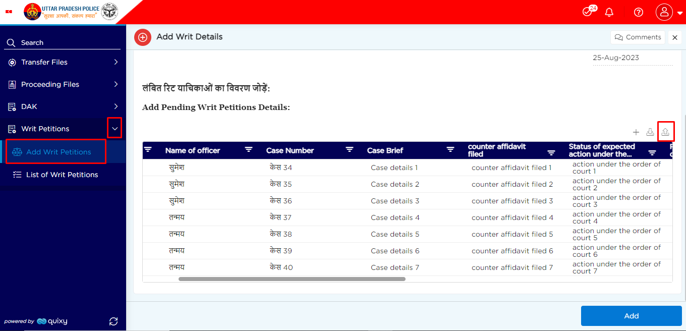Click the download export icon above the table
This screenshot has height=331, width=686.
[650, 132]
